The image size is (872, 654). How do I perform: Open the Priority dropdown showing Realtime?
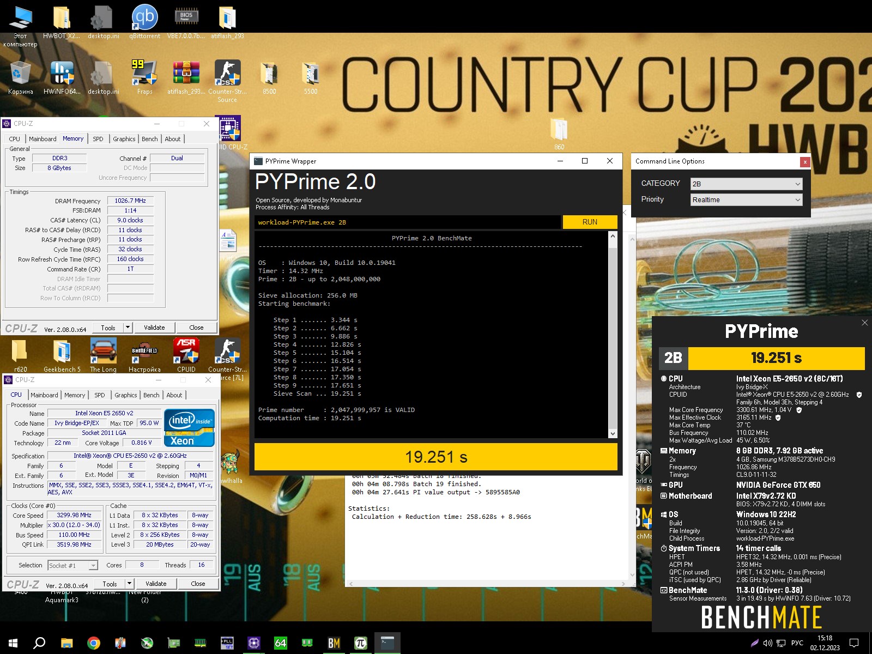pos(746,199)
